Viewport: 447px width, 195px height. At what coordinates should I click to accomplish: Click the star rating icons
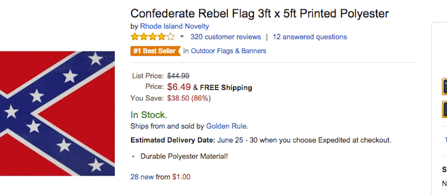[153, 36]
